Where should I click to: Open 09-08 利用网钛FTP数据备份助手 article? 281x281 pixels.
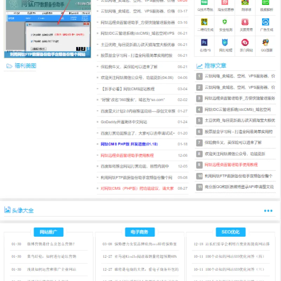[136, 178]
